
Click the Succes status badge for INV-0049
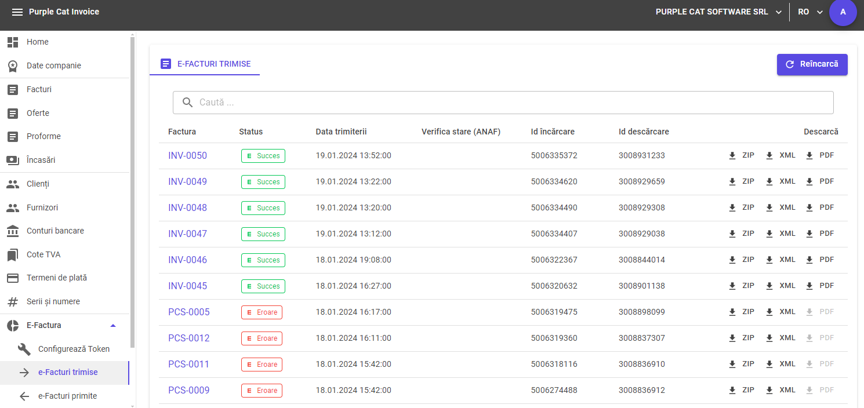click(x=263, y=182)
